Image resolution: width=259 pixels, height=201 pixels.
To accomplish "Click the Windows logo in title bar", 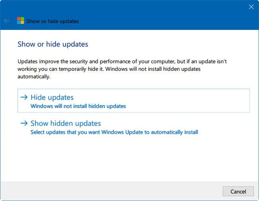I will 20,21.
